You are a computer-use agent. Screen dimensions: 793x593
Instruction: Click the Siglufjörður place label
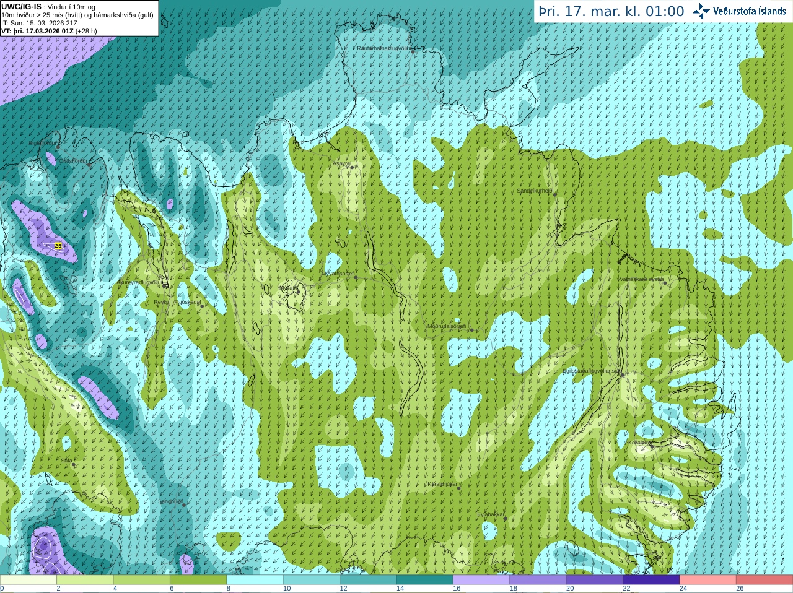[44, 143]
